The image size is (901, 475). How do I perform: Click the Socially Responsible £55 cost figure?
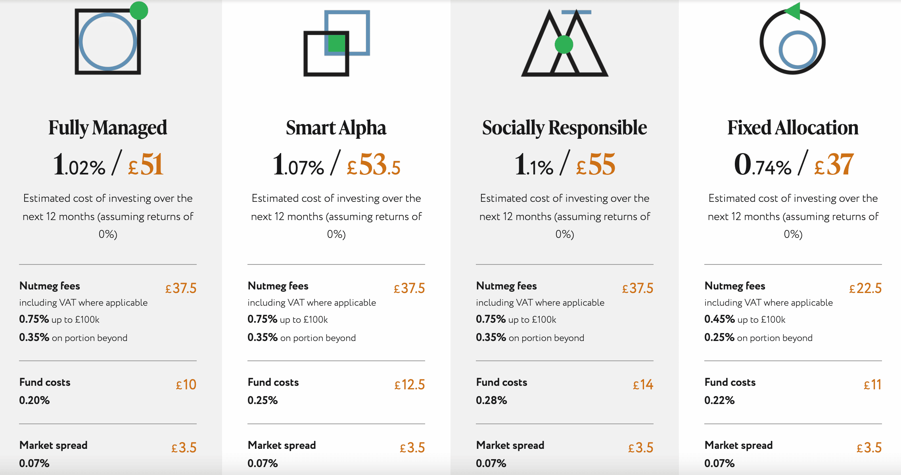click(x=596, y=165)
